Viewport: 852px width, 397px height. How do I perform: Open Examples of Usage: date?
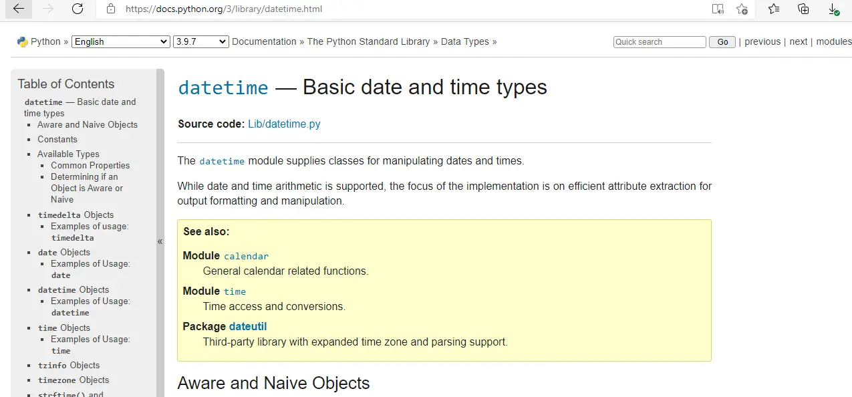coord(90,269)
